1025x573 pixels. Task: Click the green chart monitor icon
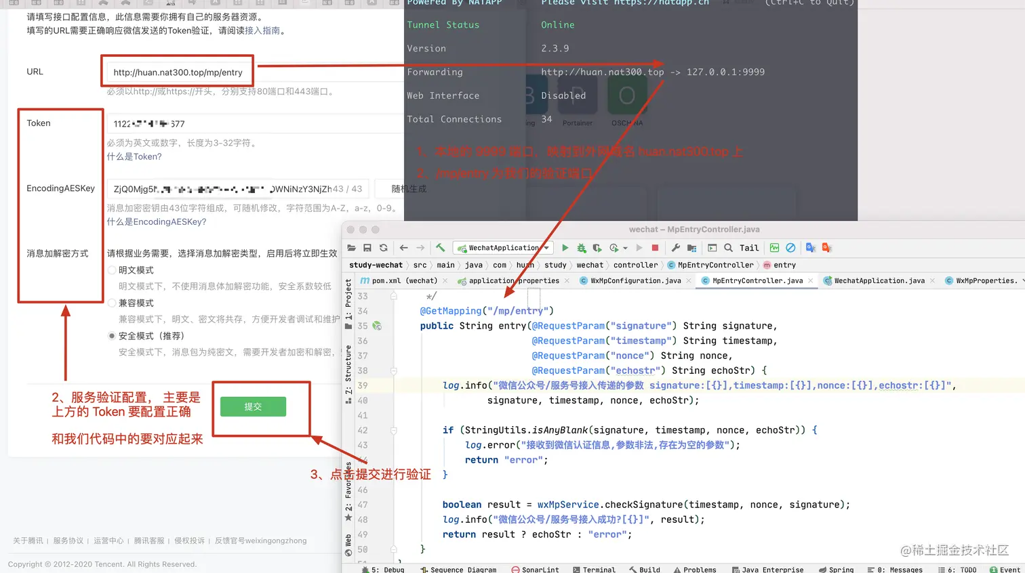[x=774, y=248]
